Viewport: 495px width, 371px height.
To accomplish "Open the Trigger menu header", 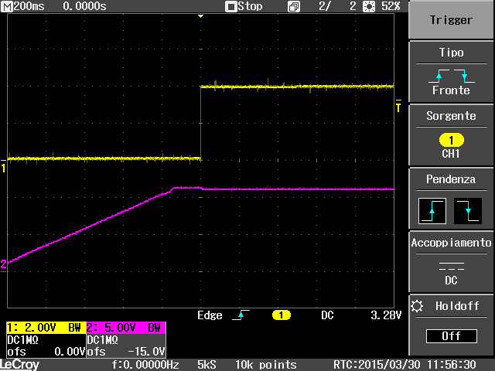I will click(451, 20).
